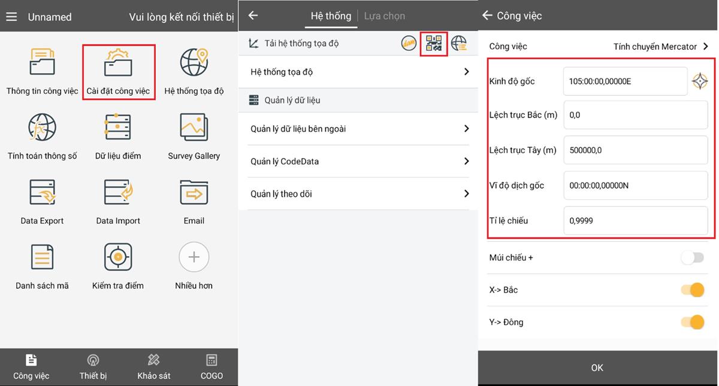Click compass icon beside Kinh độ gốc

point(699,81)
